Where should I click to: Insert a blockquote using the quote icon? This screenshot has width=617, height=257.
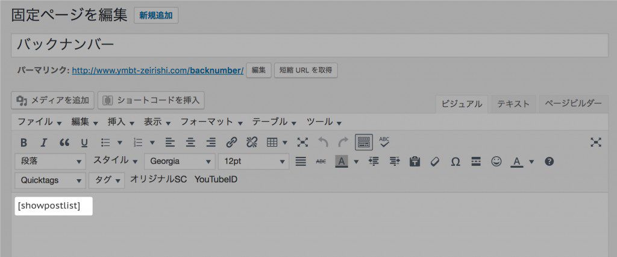point(64,142)
